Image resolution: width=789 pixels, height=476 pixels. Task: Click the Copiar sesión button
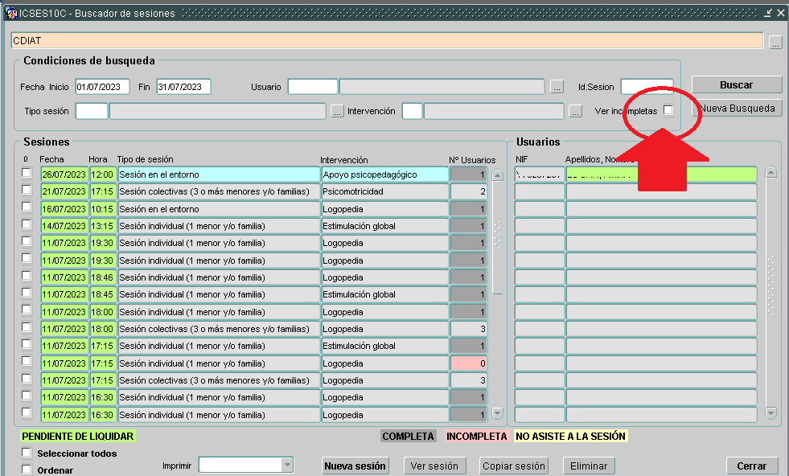[x=513, y=466]
